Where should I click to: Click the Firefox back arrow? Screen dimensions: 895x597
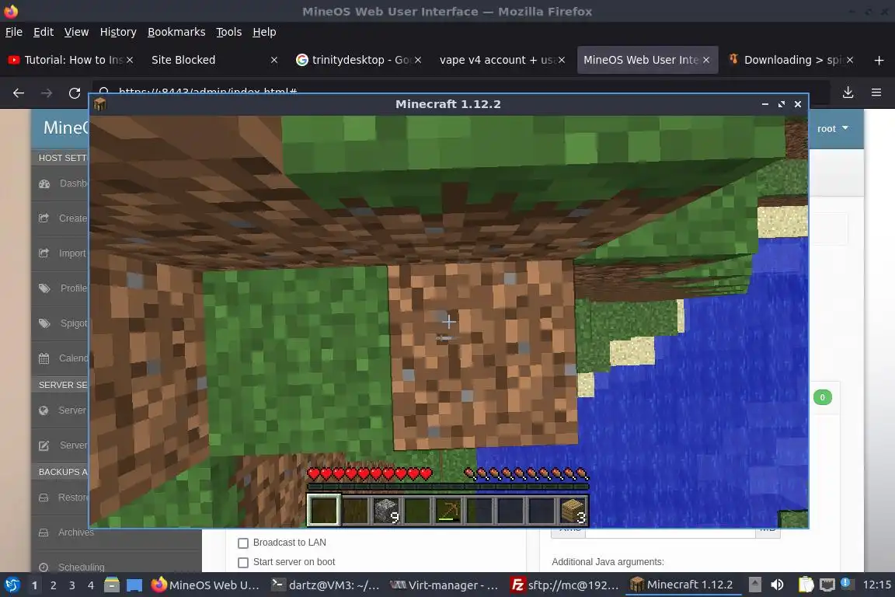[x=19, y=93]
